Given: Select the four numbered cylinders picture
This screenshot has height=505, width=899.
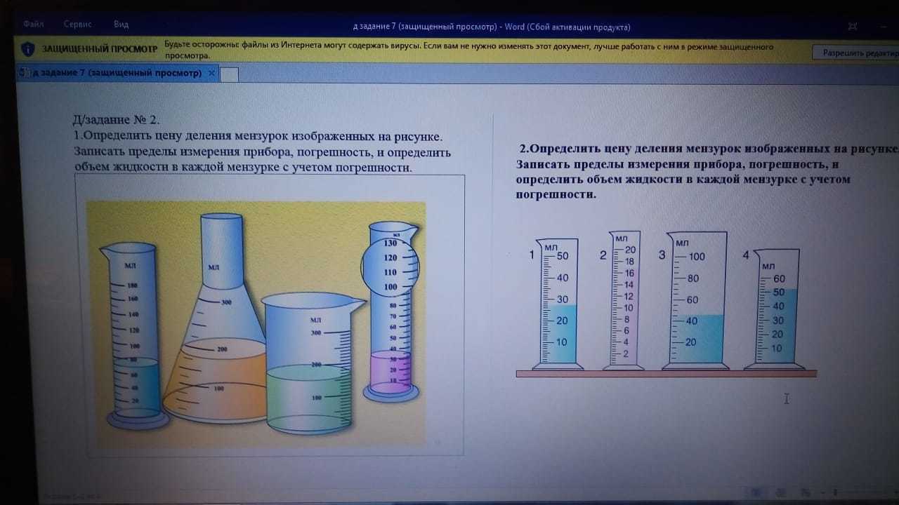Looking at the screenshot, I should tap(666, 303).
